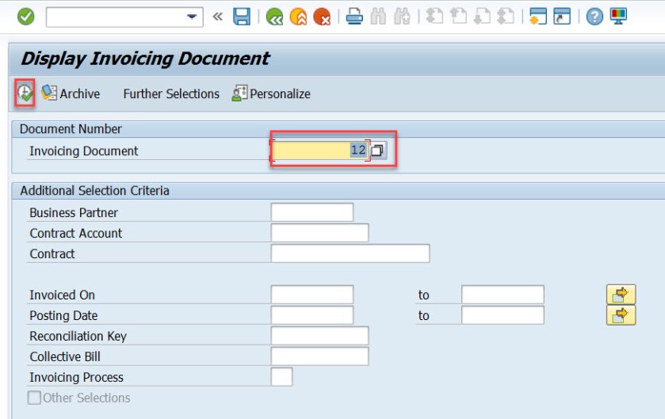Click the First Page icon
This screenshot has width=665, height=419.
pos(434,17)
